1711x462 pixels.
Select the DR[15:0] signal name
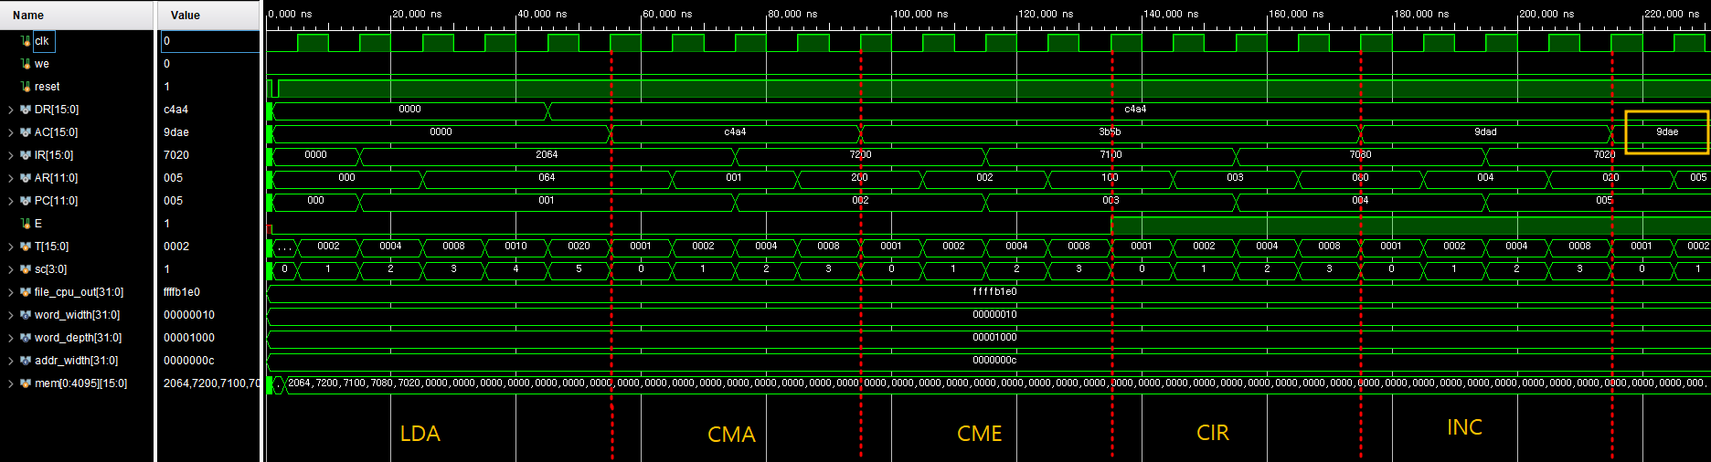pyautogui.click(x=57, y=110)
